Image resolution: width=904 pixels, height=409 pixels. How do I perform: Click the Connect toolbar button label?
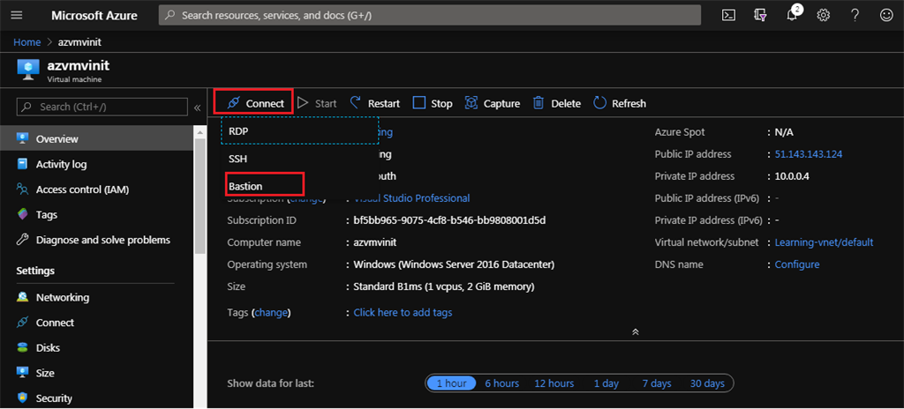(265, 103)
